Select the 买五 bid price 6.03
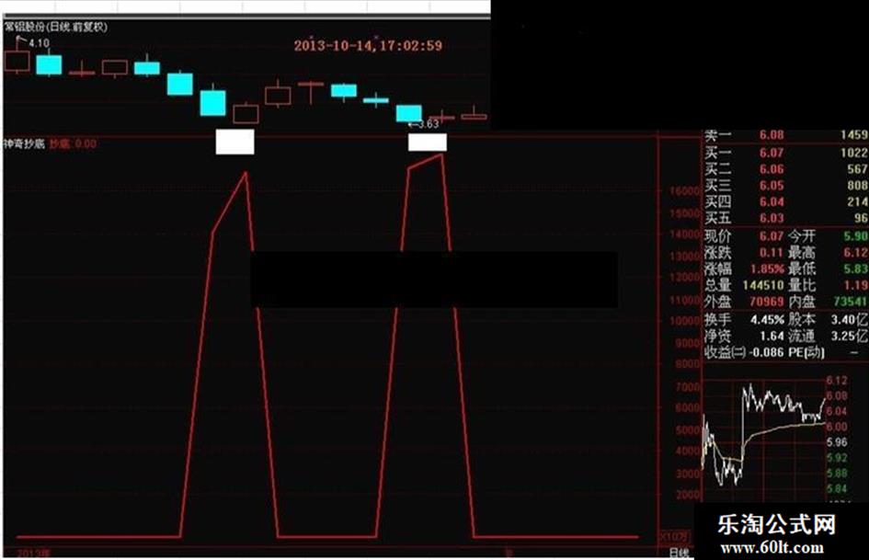 (x=772, y=218)
